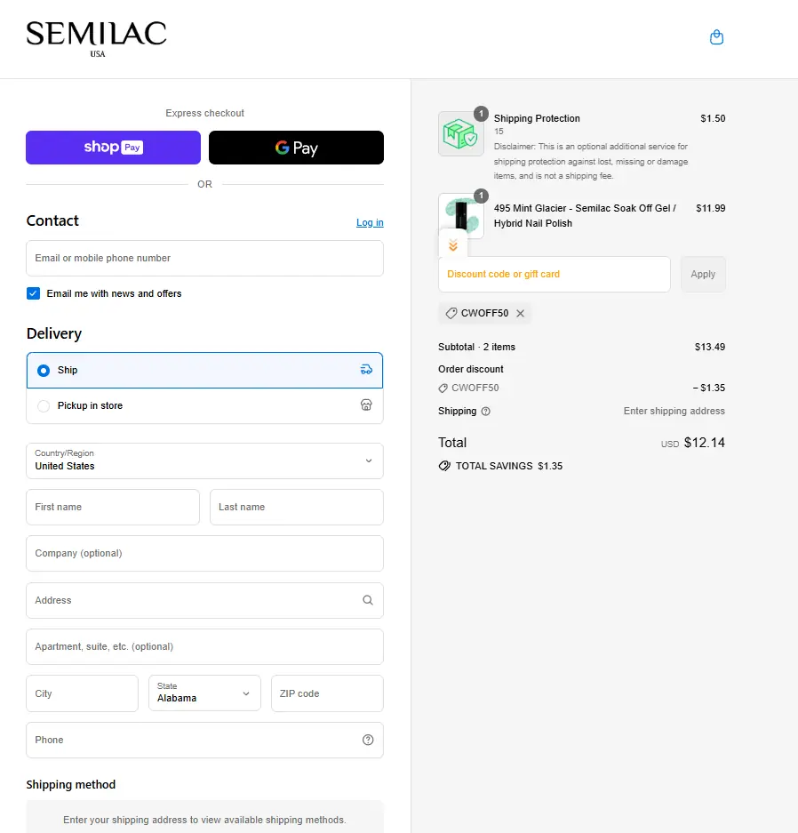Focus the Discount code or gift card field

coord(554,274)
